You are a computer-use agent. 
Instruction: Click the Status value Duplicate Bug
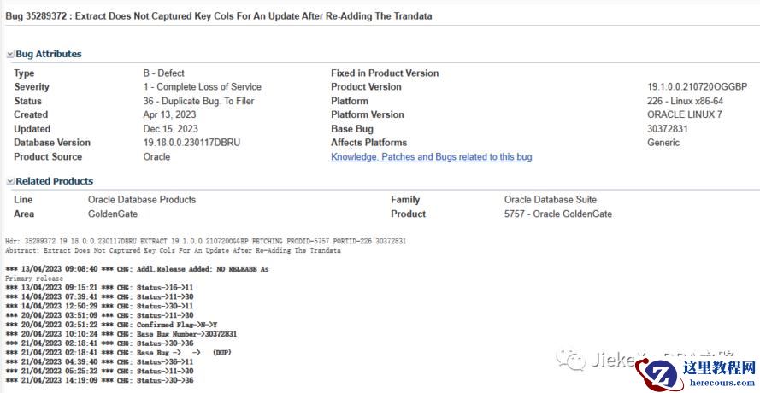[198, 102]
